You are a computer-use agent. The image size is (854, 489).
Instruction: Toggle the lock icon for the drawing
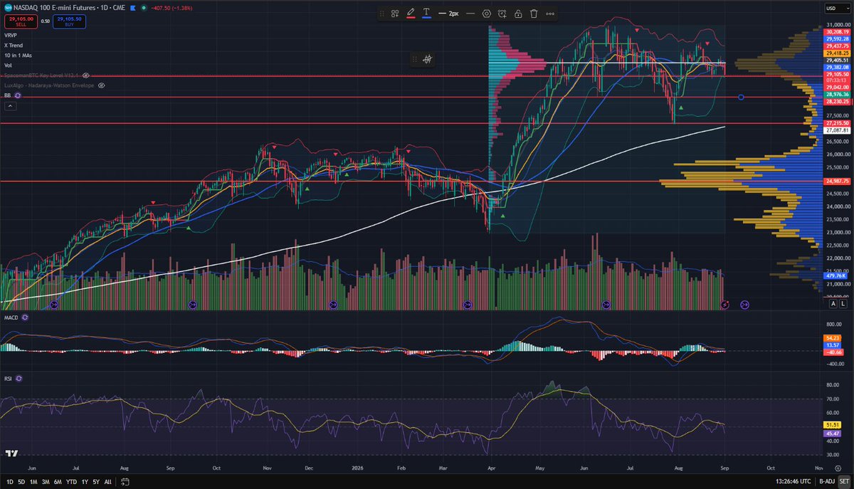(518, 14)
